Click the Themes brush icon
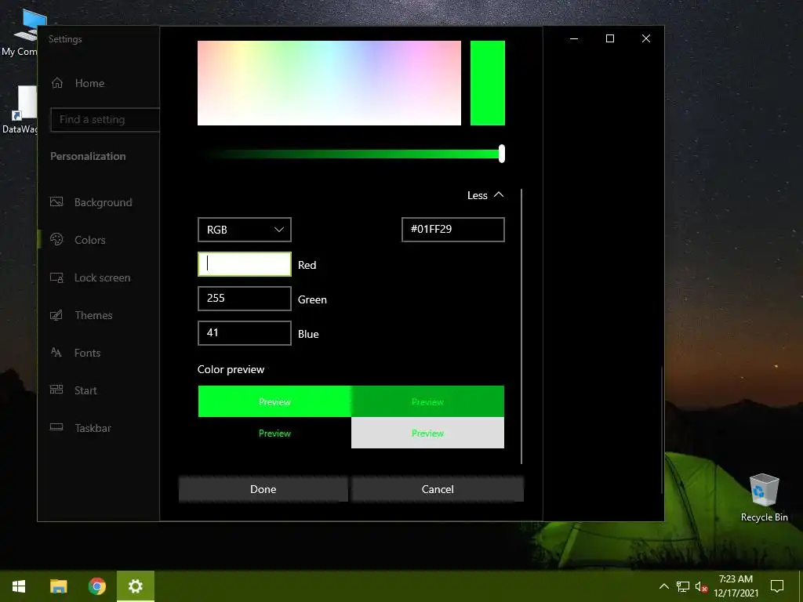This screenshot has height=602, width=803. coord(56,315)
